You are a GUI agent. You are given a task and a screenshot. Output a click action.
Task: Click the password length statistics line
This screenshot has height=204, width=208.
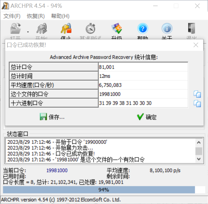[63, 182]
